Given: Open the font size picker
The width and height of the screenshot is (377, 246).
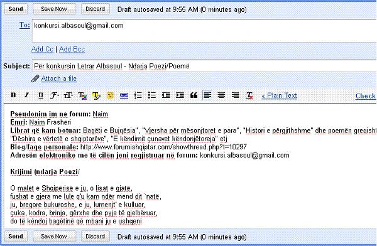Looking at the screenshot, I should click(68, 95).
